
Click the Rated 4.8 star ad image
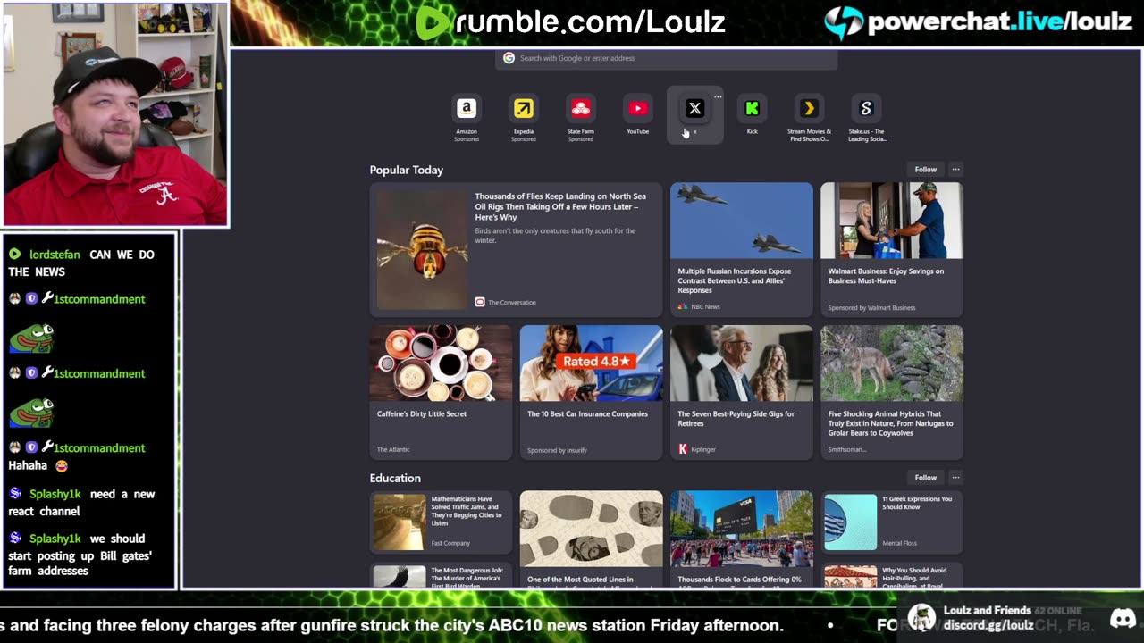(592, 363)
